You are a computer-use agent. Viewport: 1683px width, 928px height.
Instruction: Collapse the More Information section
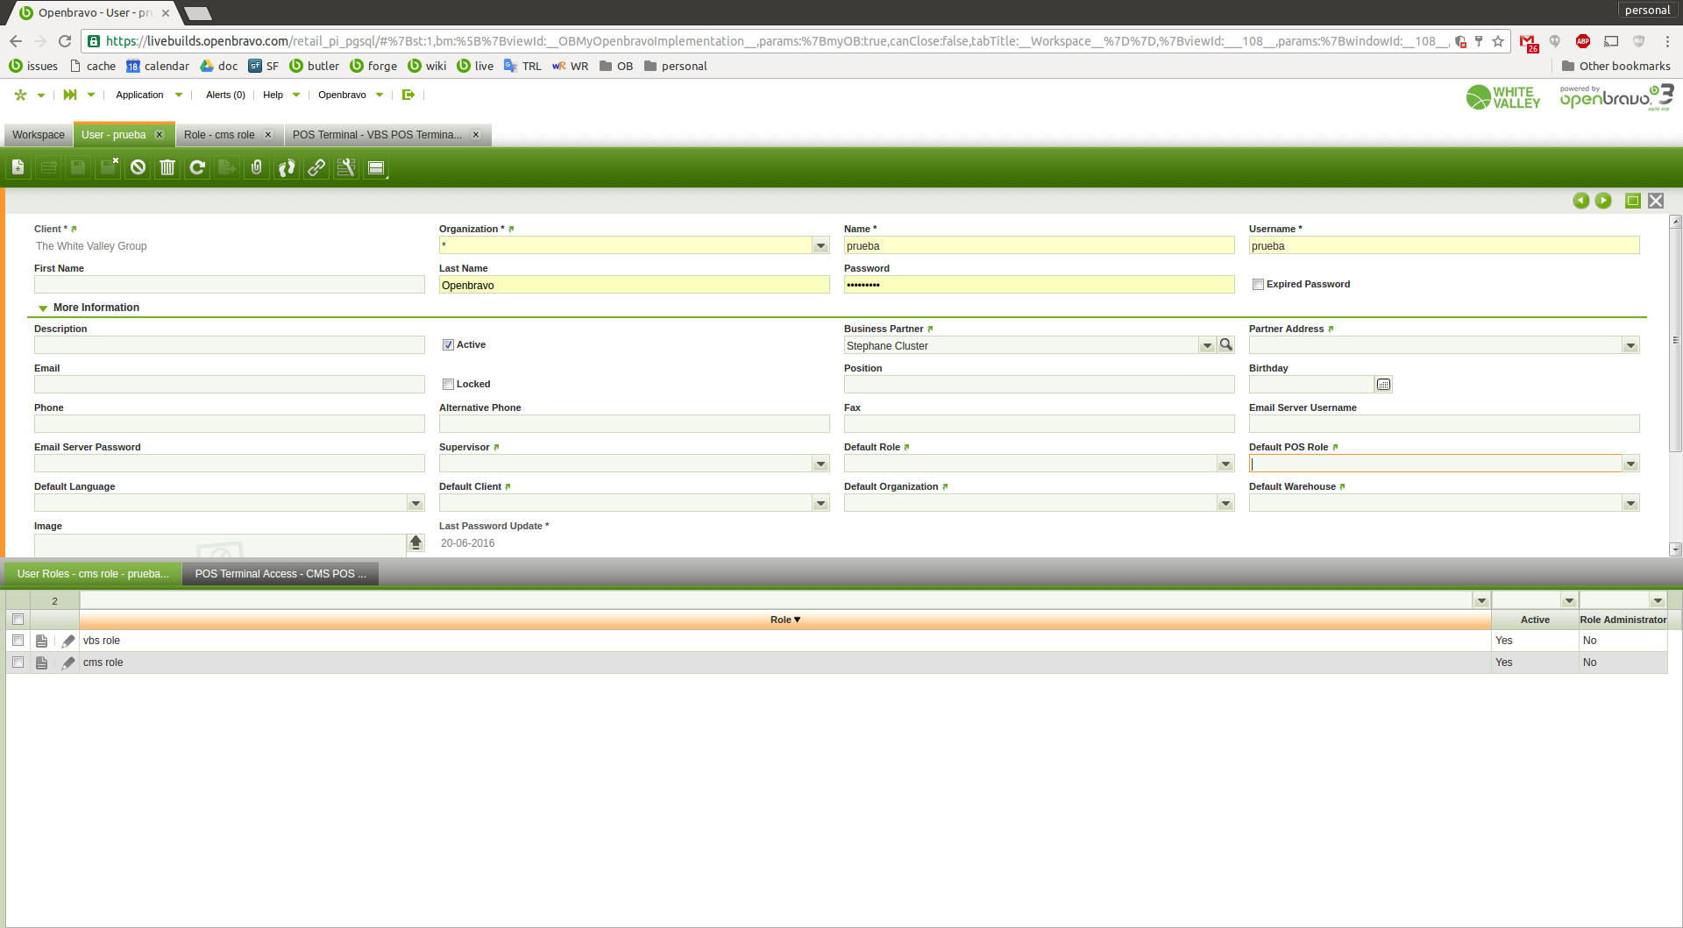43,308
